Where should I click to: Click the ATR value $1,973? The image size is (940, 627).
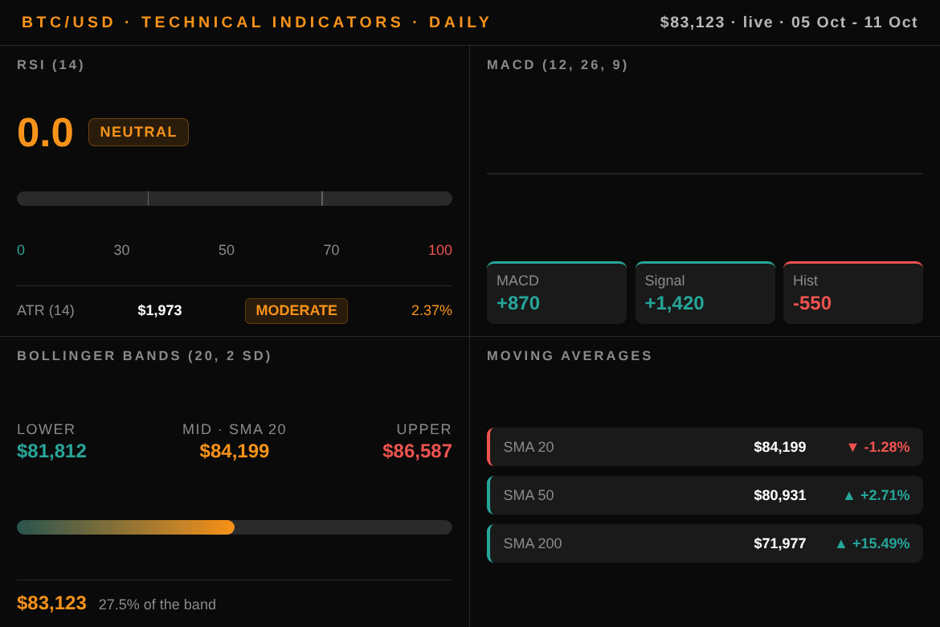pyautogui.click(x=160, y=310)
